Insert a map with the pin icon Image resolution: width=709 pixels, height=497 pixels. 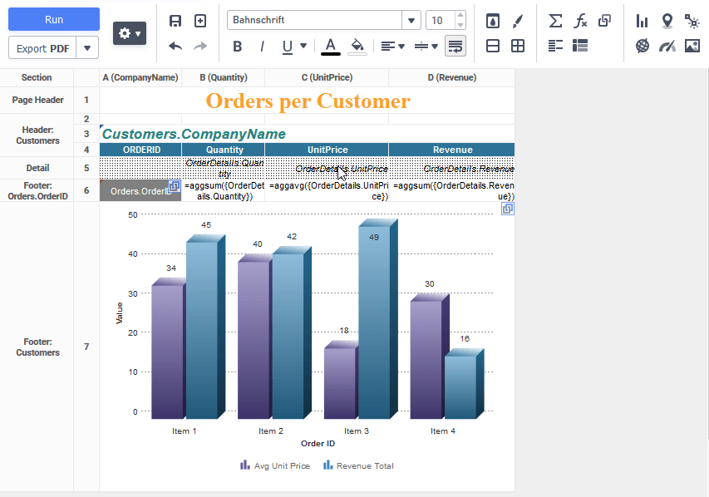pyautogui.click(x=667, y=21)
